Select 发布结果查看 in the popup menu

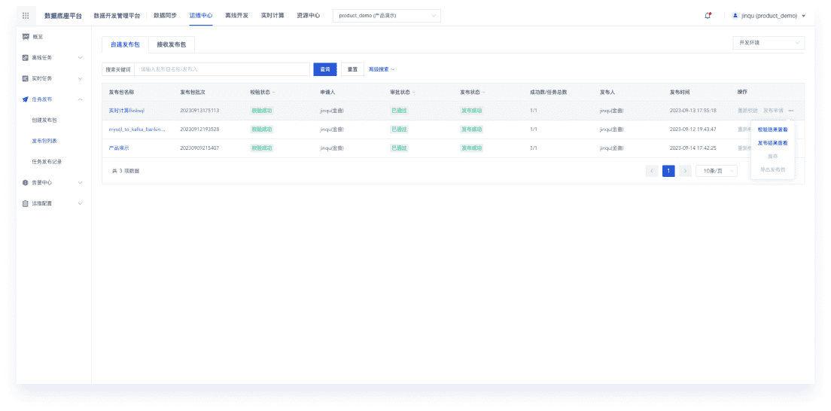pos(772,143)
